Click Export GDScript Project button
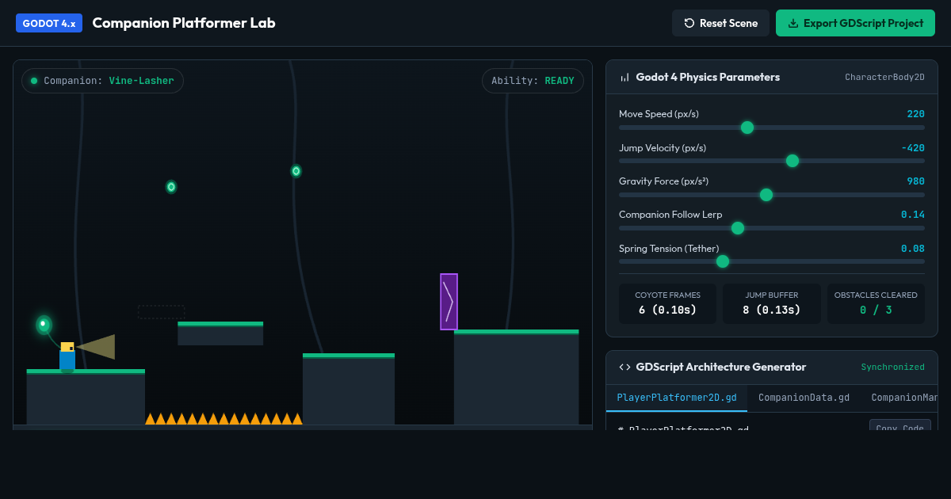The width and height of the screenshot is (951, 499). click(855, 23)
